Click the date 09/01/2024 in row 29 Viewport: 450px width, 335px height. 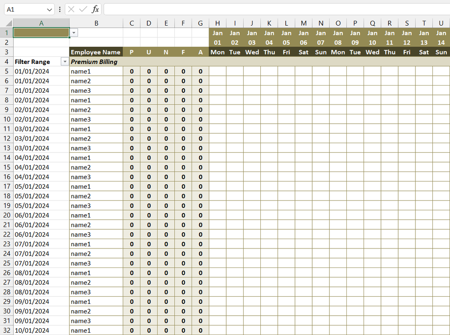pos(41,301)
